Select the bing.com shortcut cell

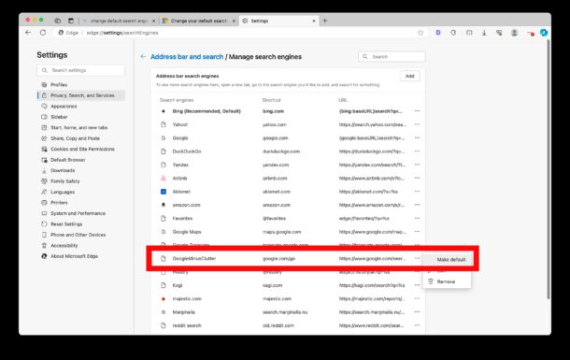(274, 111)
